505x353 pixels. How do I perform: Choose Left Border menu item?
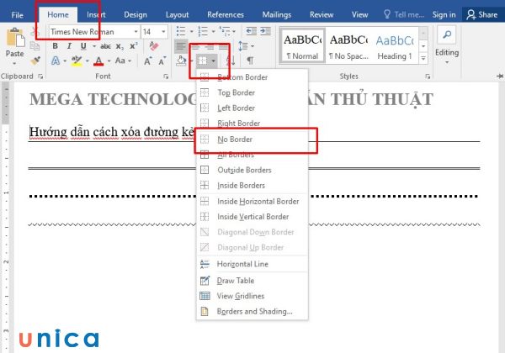coord(252,108)
